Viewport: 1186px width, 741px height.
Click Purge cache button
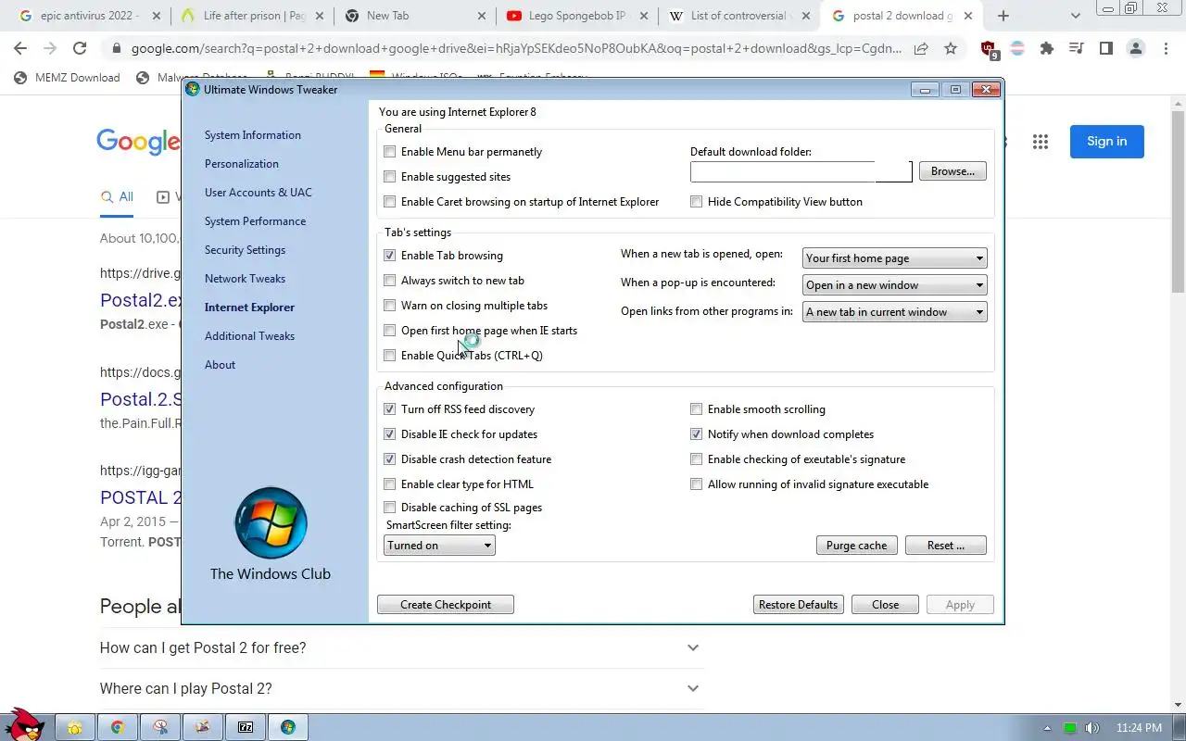[856, 546]
